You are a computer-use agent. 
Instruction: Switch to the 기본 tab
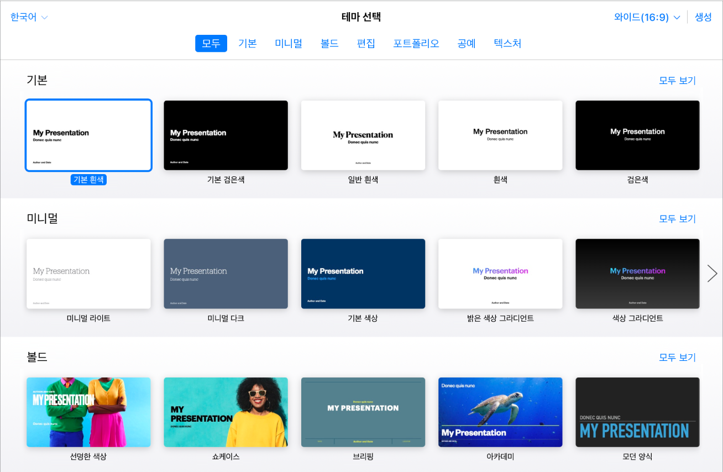click(247, 43)
